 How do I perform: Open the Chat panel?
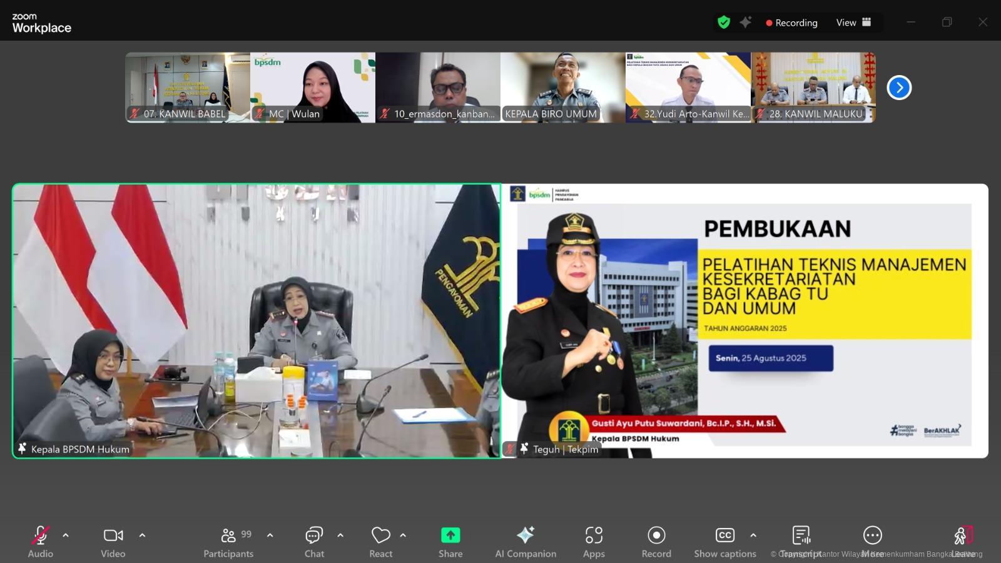pyautogui.click(x=314, y=541)
